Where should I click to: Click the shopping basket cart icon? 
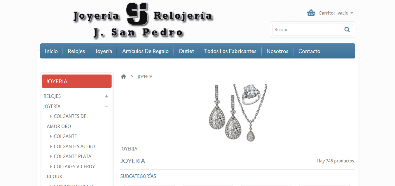tap(311, 13)
